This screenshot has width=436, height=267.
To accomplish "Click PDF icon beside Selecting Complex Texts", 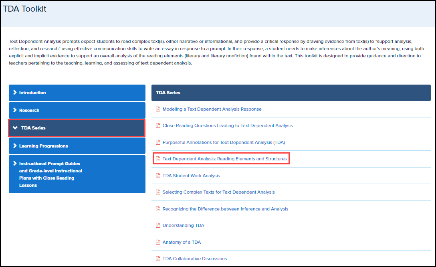I will coord(158,192).
